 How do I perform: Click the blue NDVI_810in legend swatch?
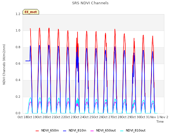pyautogui.click(x=65, y=131)
